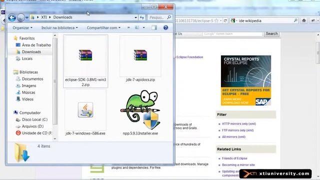The width and height of the screenshot is (320, 180).
Task: Select the jdk-7-apidocs.zip archive icon
Action: [x=140, y=55]
